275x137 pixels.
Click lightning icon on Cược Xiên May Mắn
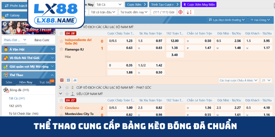pyautogui.click(x=185, y=4)
